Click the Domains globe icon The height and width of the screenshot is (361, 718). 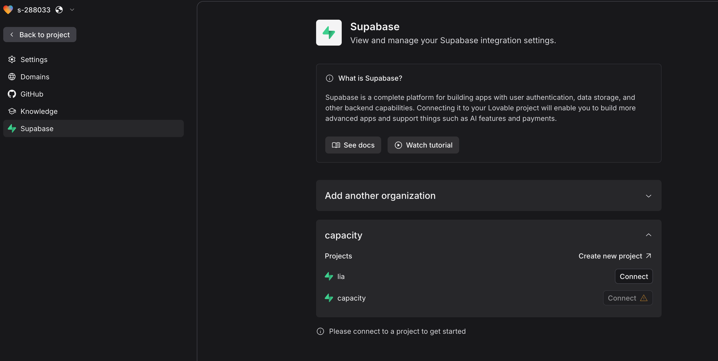12,76
